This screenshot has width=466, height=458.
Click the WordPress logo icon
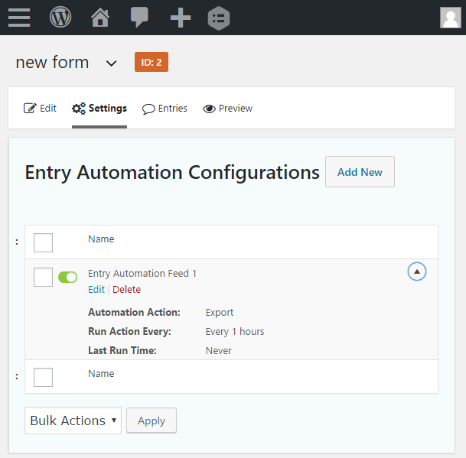click(x=60, y=18)
